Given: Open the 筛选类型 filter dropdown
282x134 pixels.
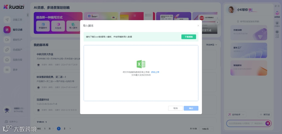Looking at the screenshot, I should click(x=211, y=45).
